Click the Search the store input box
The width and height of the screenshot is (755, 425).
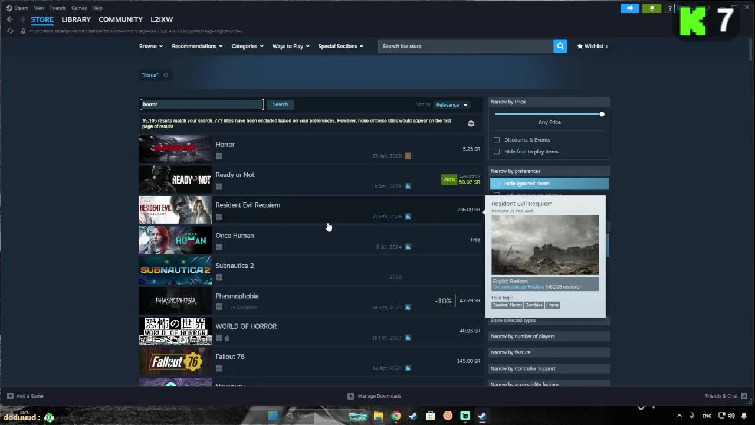pyautogui.click(x=466, y=46)
